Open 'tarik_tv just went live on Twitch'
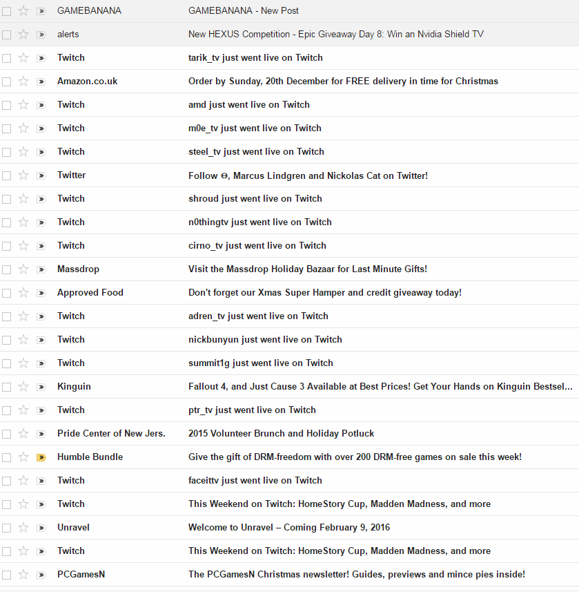 pyautogui.click(x=255, y=58)
